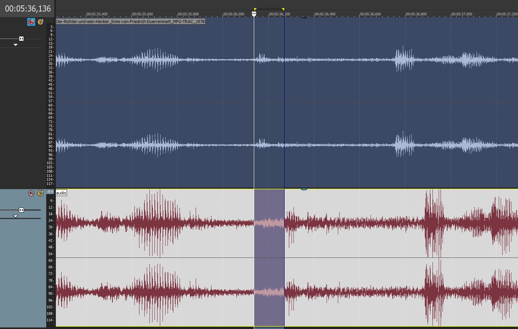Click ruler timestamp 00:05:35,600

[142, 14]
